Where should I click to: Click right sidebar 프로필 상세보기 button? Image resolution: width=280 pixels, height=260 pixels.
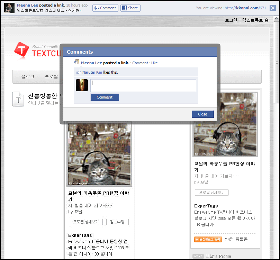click(212, 193)
